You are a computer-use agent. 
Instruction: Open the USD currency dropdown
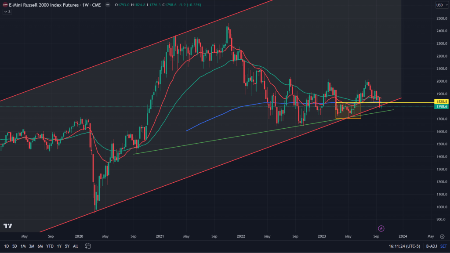(x=440, y=5)
